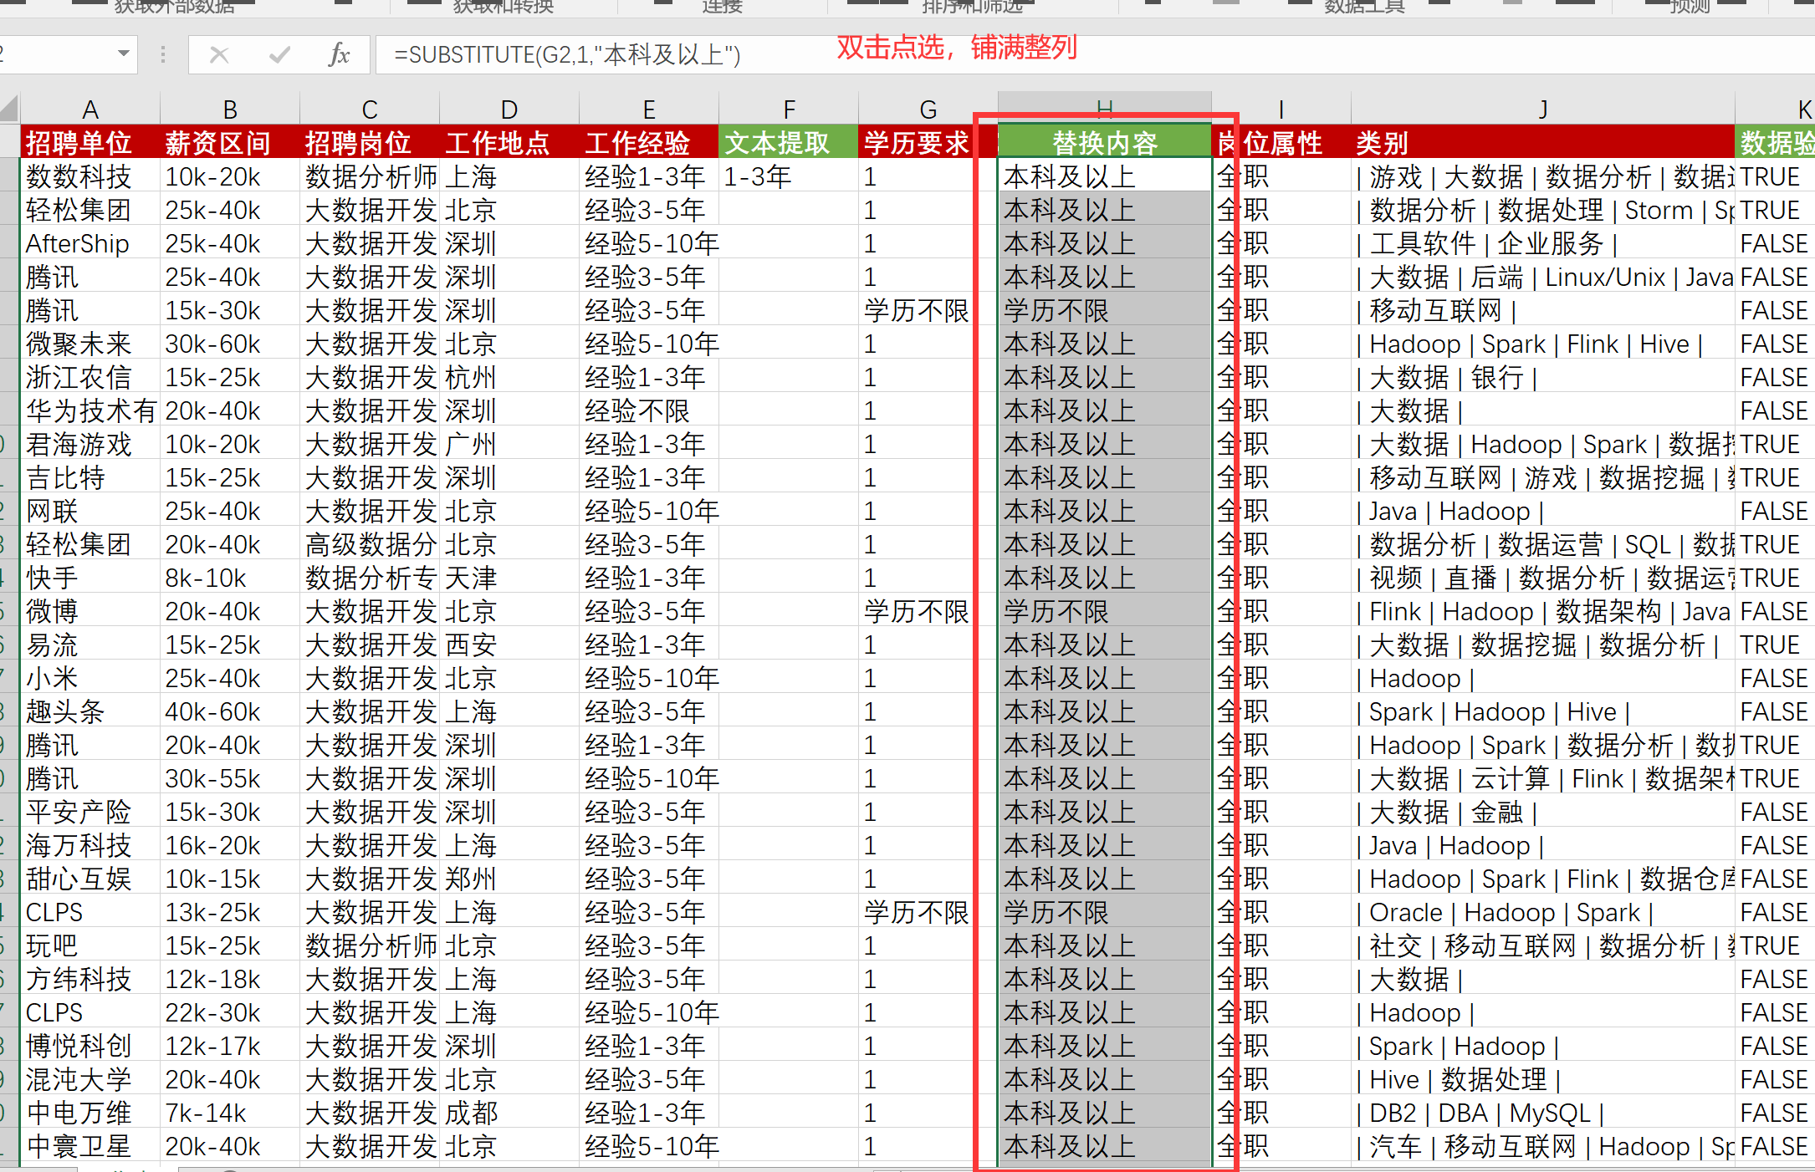Viewport: 1815px width, 1172px height.
Task: Select the first 本科及以上 cell under 替换内容
Action: 1104,176
